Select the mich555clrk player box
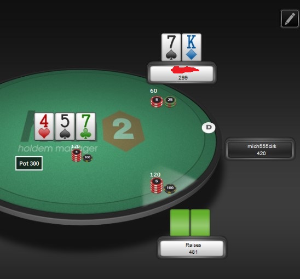This screenshot has width=300, height=279. (x=261, y=150)
